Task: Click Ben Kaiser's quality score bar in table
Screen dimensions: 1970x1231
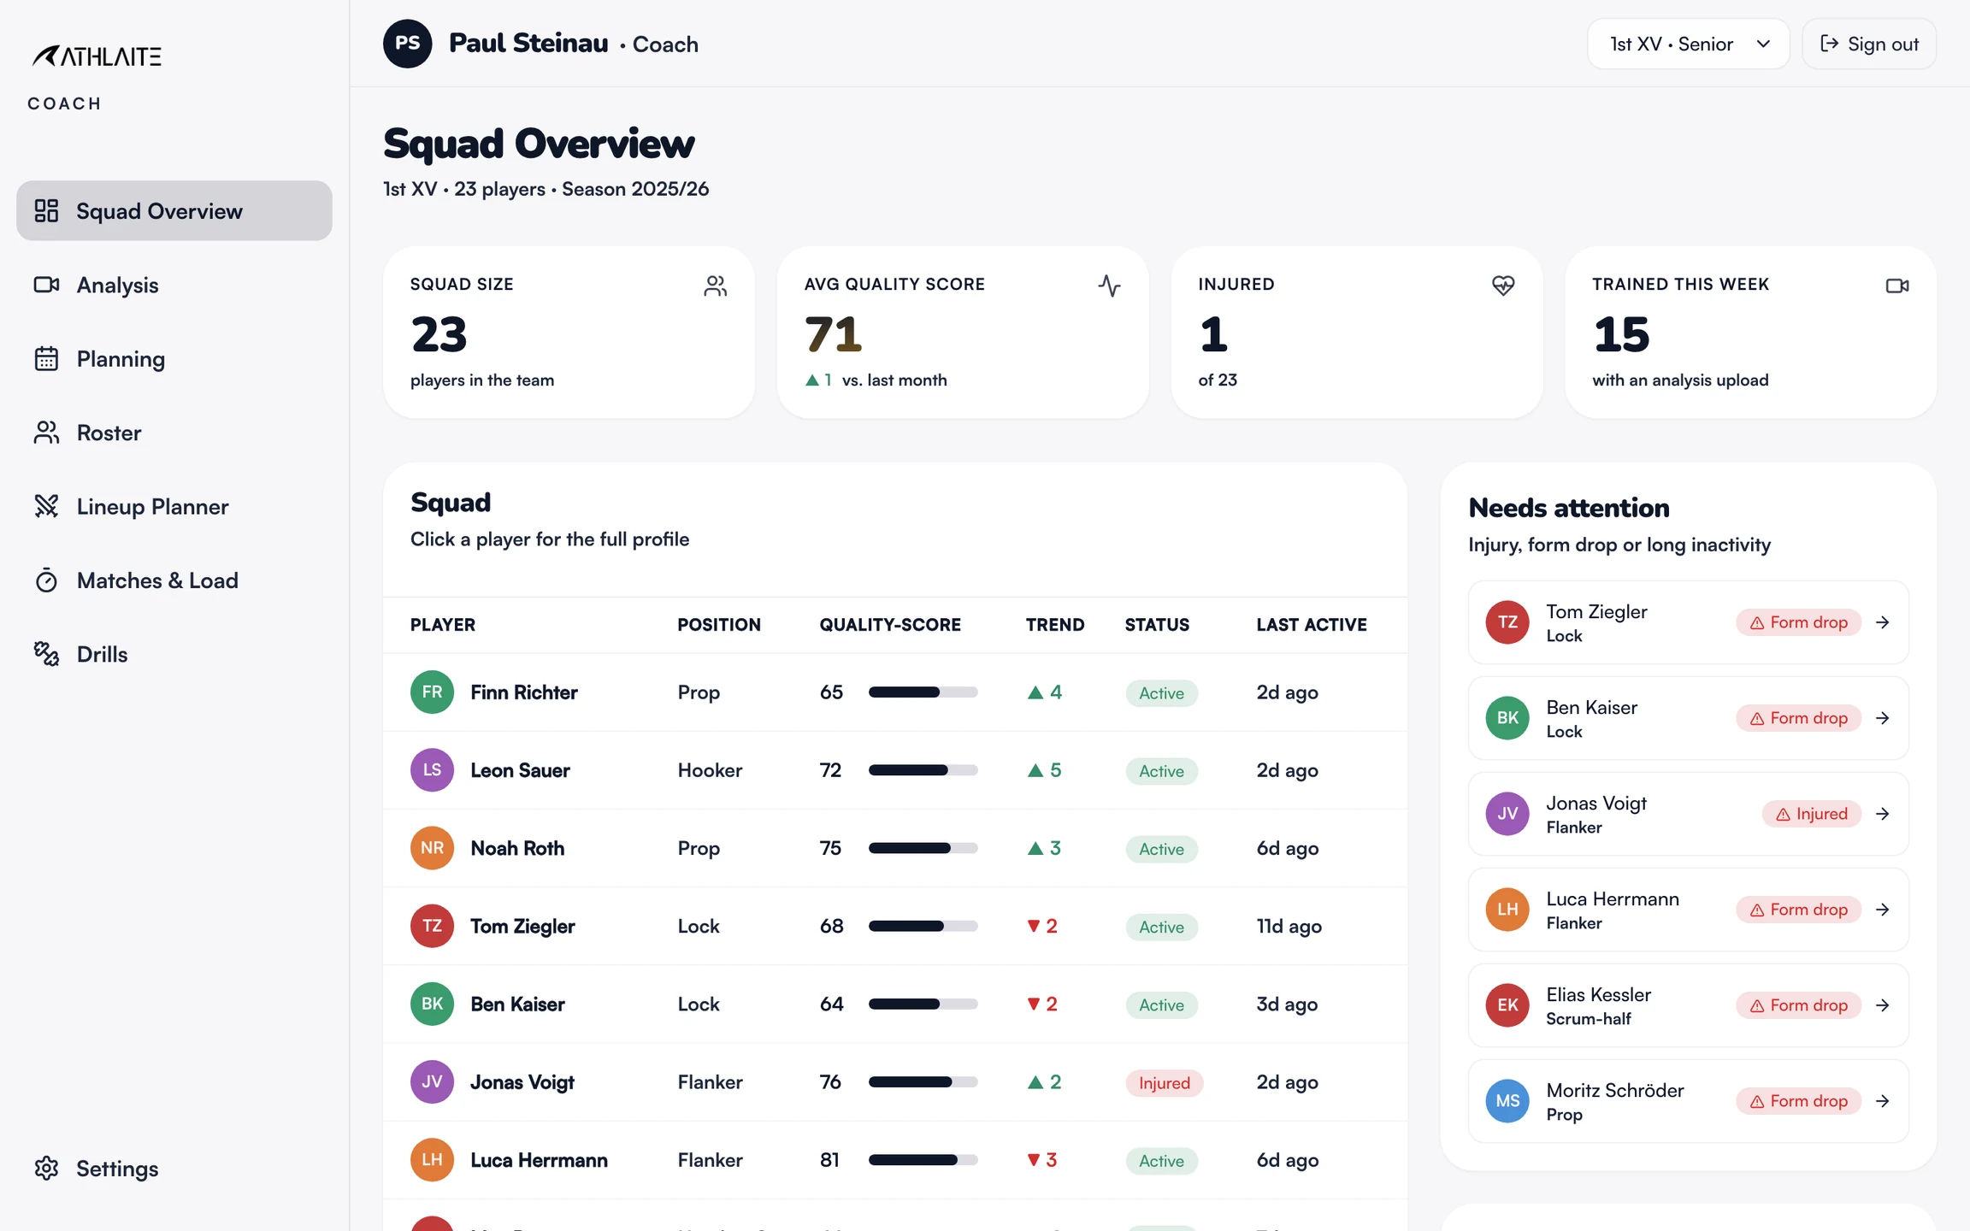Action: coord(923,1004)
